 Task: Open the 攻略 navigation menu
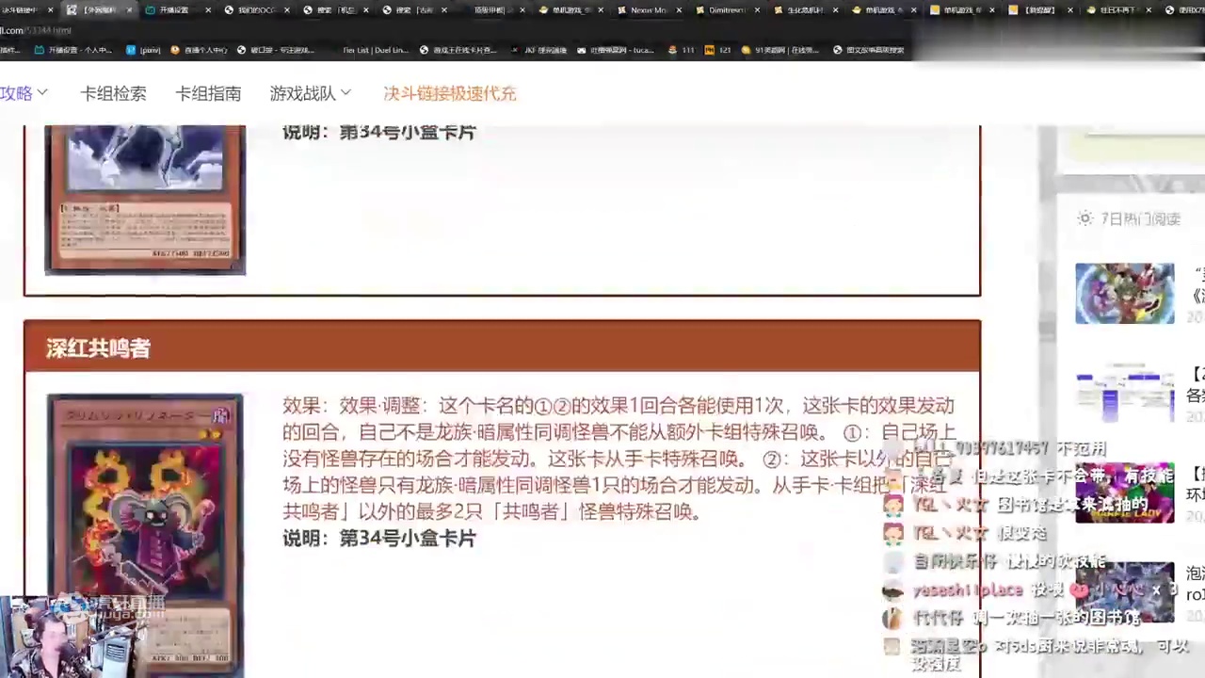24,93
